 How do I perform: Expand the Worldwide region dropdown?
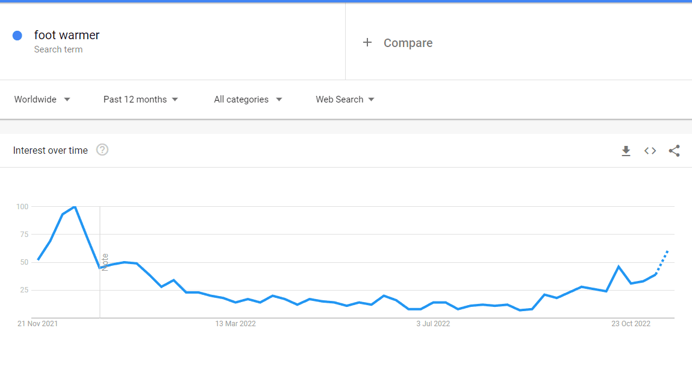coord(42,99)
